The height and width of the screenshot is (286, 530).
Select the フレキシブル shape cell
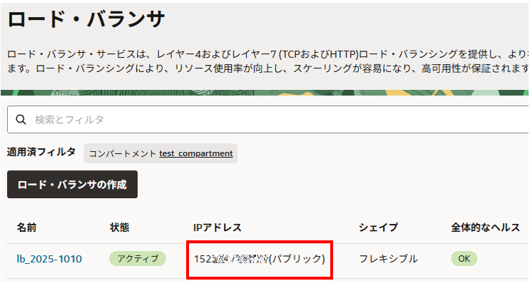click(x=388, y=258)
